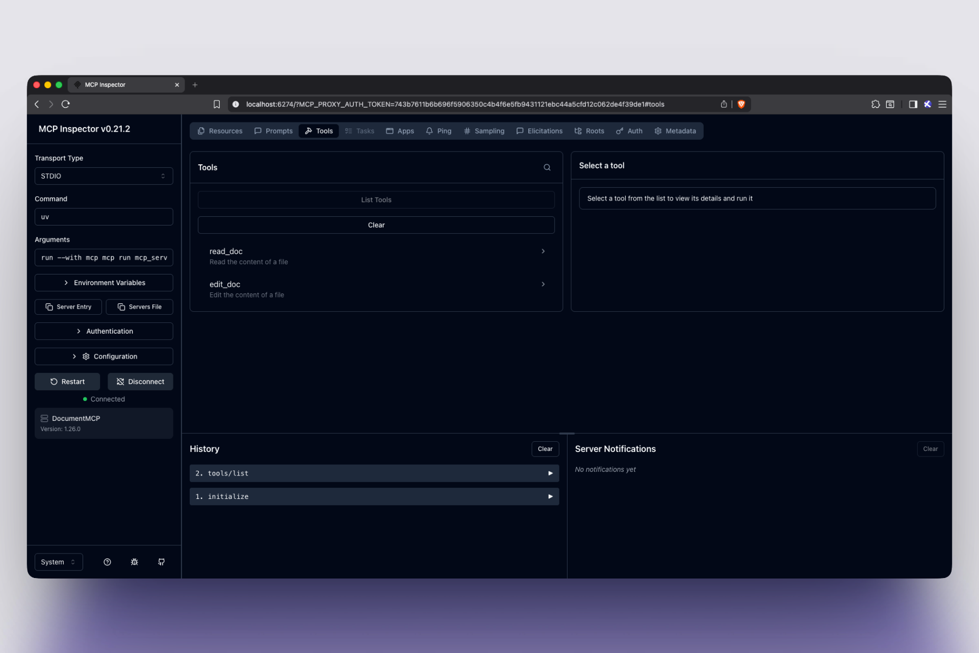Screen dimensions: 979x653
Task: Select the MCP Inspector browser tab
Action: pos(126,85)
